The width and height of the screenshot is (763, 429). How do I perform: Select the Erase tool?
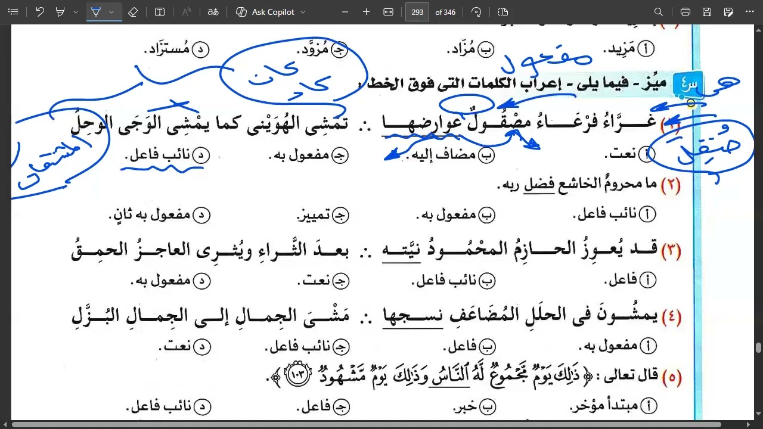[x=133, y=12]
